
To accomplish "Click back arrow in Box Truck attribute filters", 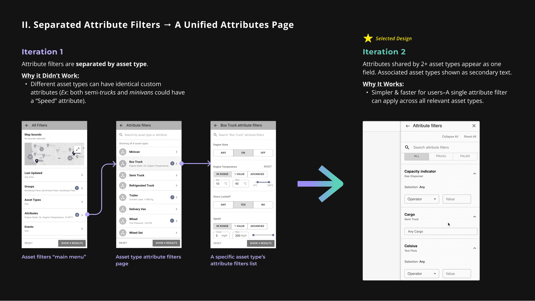I will (216, 125).
